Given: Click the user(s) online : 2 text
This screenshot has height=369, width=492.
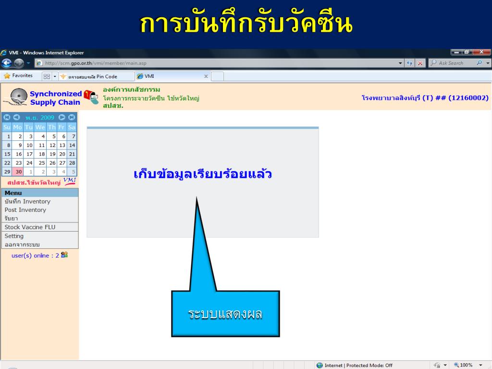Looking at the screenshot, I should tap(35, 256).
